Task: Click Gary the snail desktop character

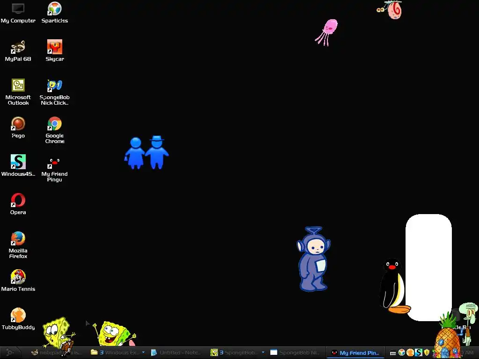Action: (390, 10)
